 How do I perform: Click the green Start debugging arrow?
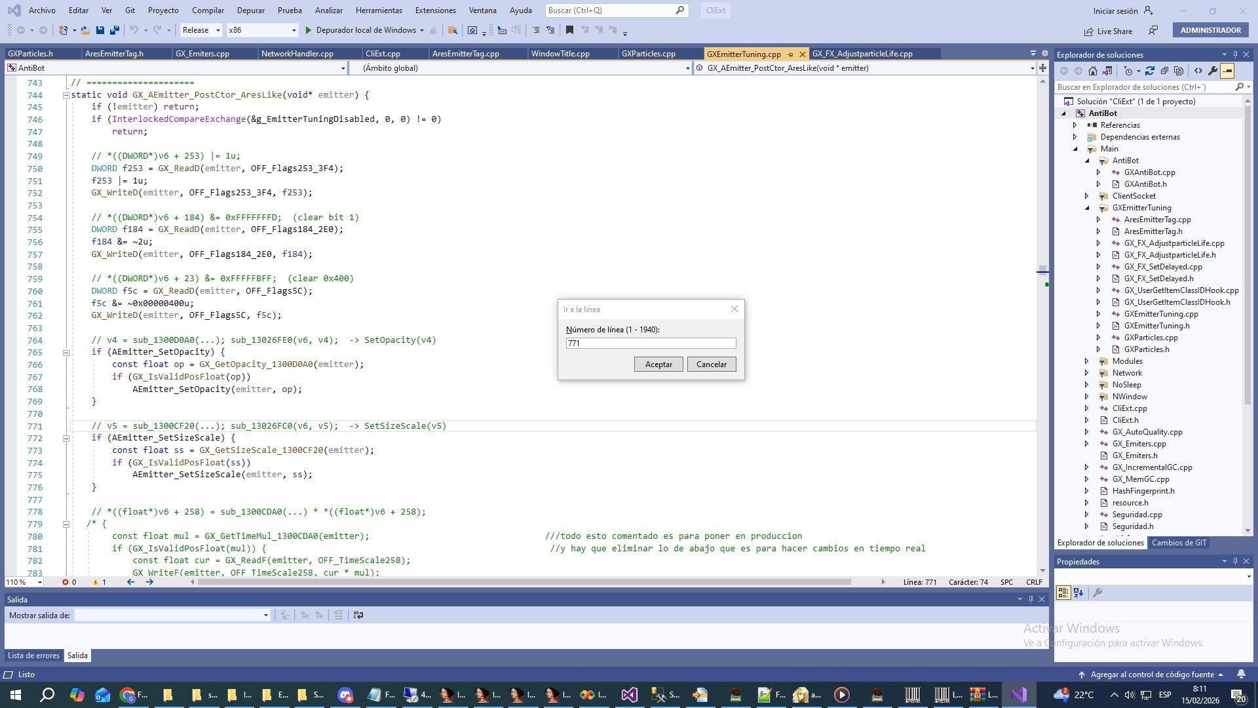[309, 30]
